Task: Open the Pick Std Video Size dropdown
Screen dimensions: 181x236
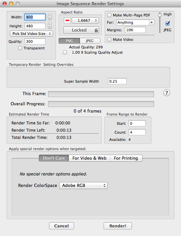Action: 32,34
